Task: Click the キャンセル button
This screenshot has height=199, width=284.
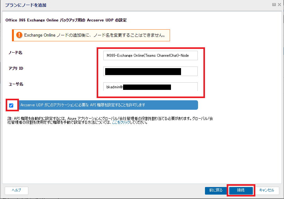Action: pyautogui.click(x=267, y=190)
